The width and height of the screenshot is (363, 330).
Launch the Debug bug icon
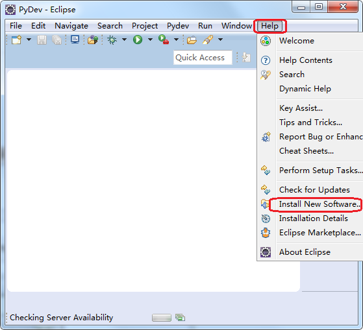(x=112, y=40)
